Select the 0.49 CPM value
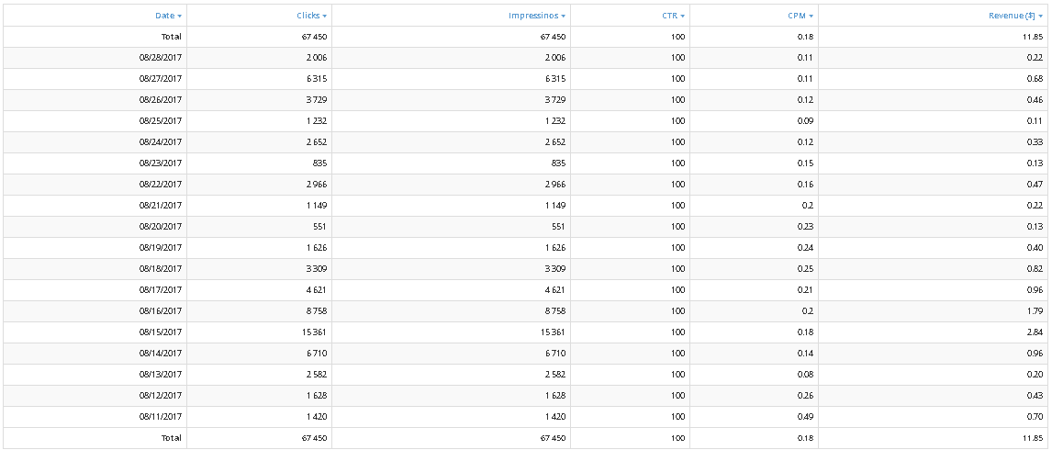 [x=805, y=417]
